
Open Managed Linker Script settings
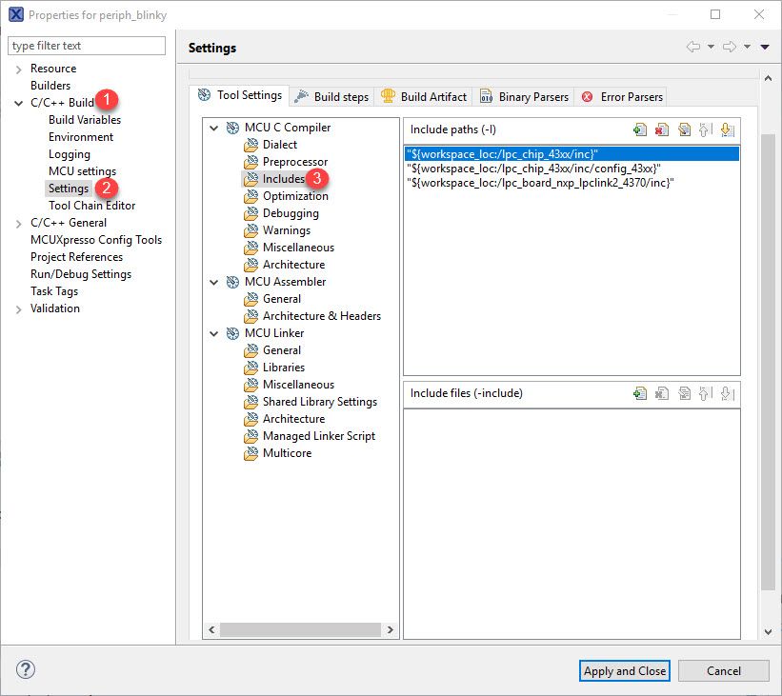(x=319, y=436)
